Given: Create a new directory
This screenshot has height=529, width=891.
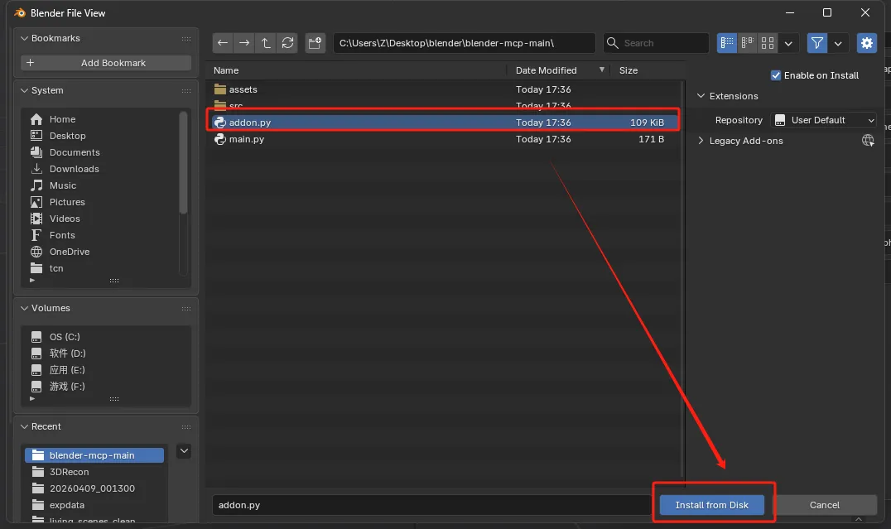Looking at the screenshot, I should click(x=315, y=43).
